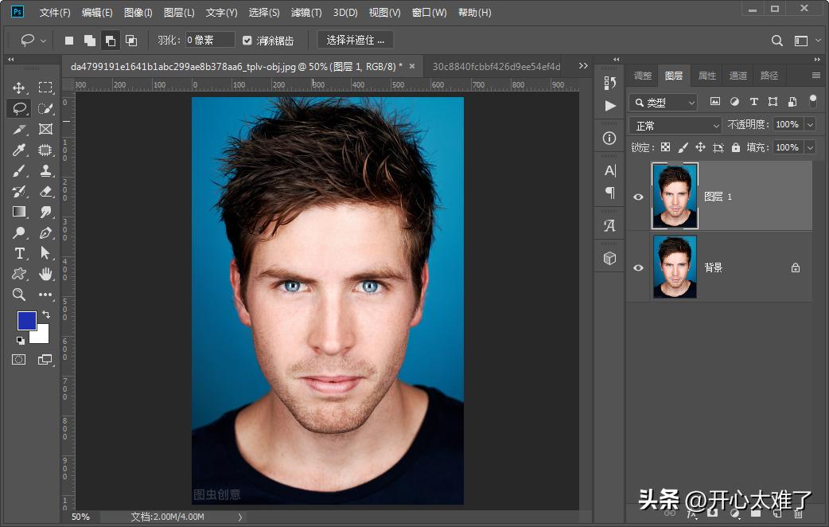This screenshot has width=829, height=527.
Task: Open the 滤镜(T) menu
Action: click(x=306, y=13)
